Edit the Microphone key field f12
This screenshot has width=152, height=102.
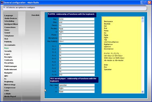(77, 38)
